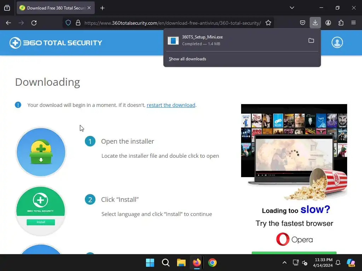Image resolution: width=362 pixels, height=271 pixels.
Task: Click the installer box illustration for step 1
Action: 41,152
